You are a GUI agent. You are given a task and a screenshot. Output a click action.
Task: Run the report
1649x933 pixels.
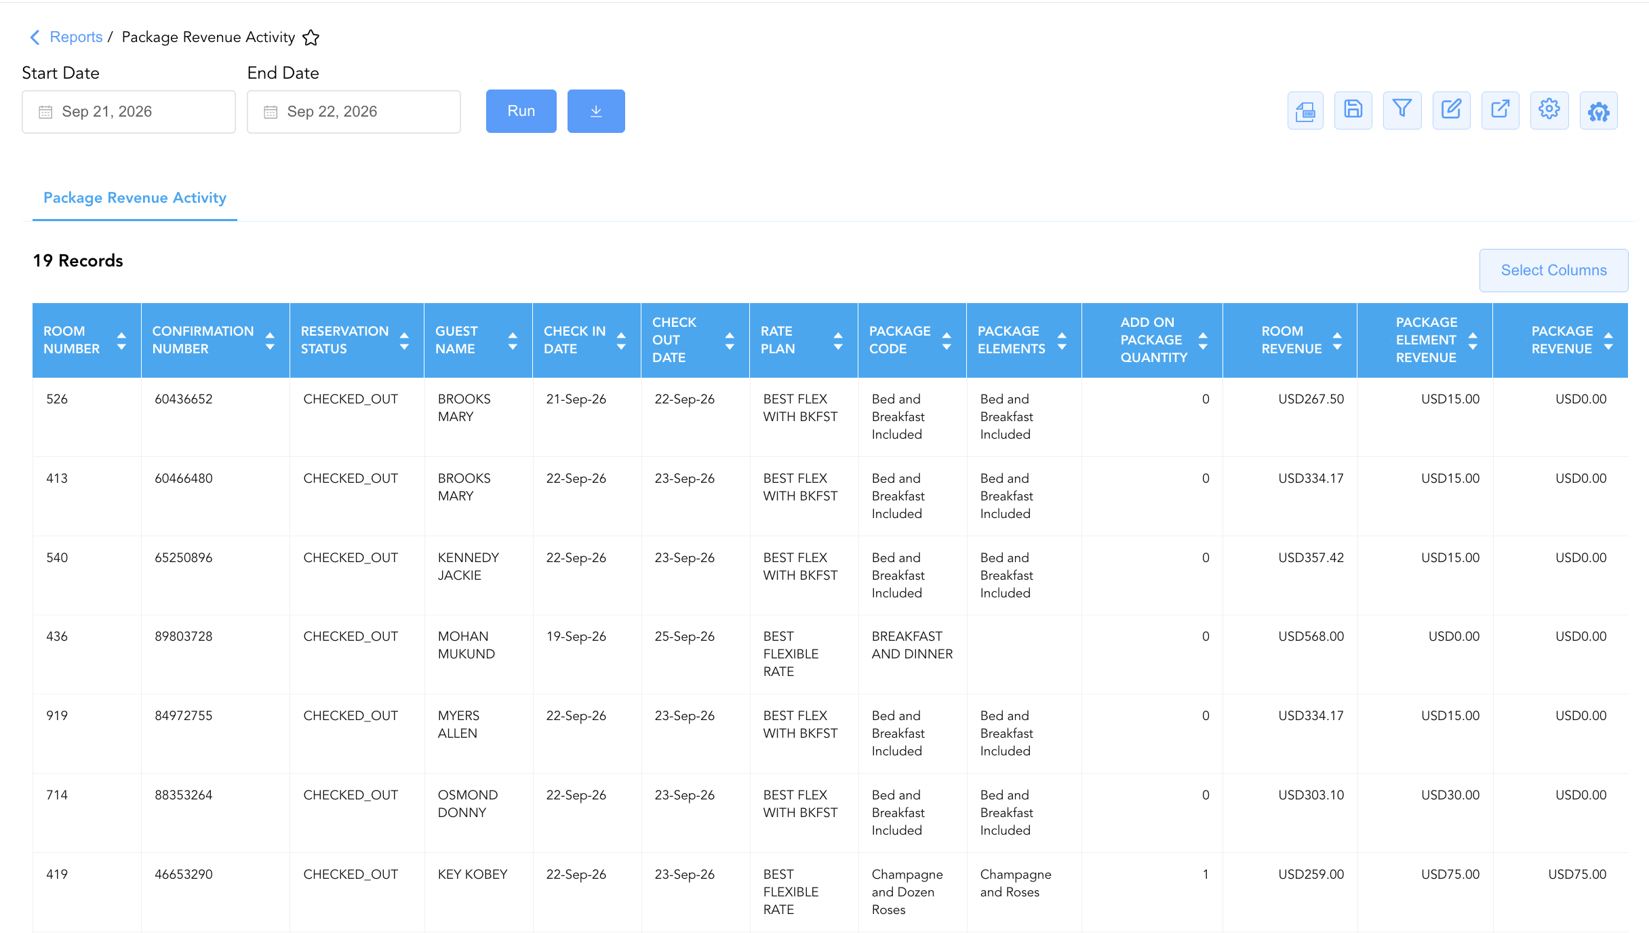coord(521,111)
